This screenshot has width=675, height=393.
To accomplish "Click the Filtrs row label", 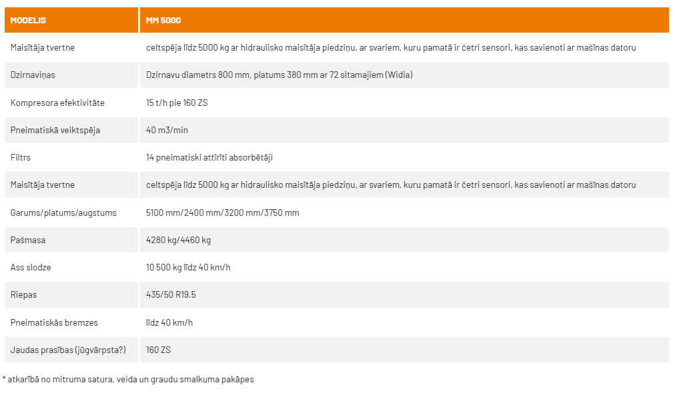I will (21, 158).
